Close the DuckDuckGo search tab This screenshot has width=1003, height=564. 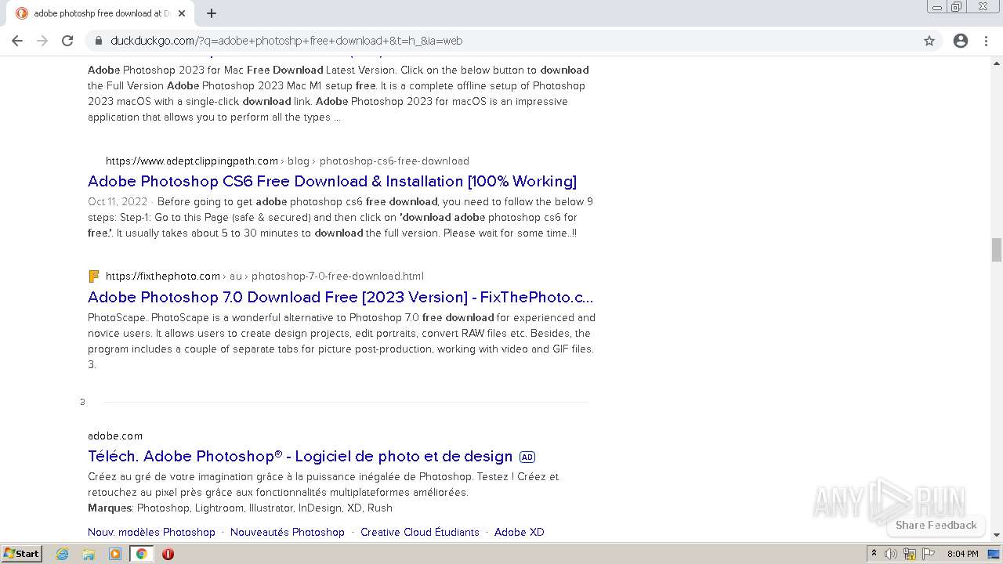(182, 13)
